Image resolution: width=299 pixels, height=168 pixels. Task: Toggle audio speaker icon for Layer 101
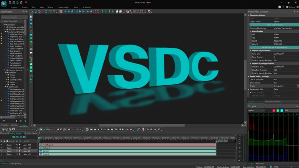[17, 154]
